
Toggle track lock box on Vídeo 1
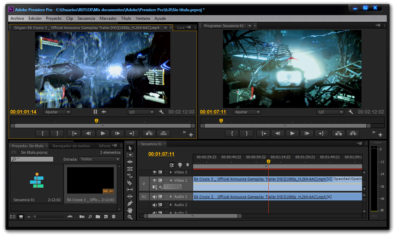pos(166,180)
